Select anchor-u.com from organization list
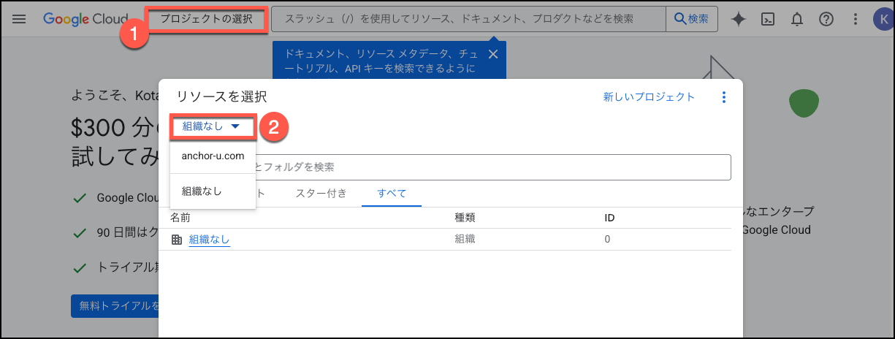The height and width of the screenshot is (339, 895). [x=213, y=156]
